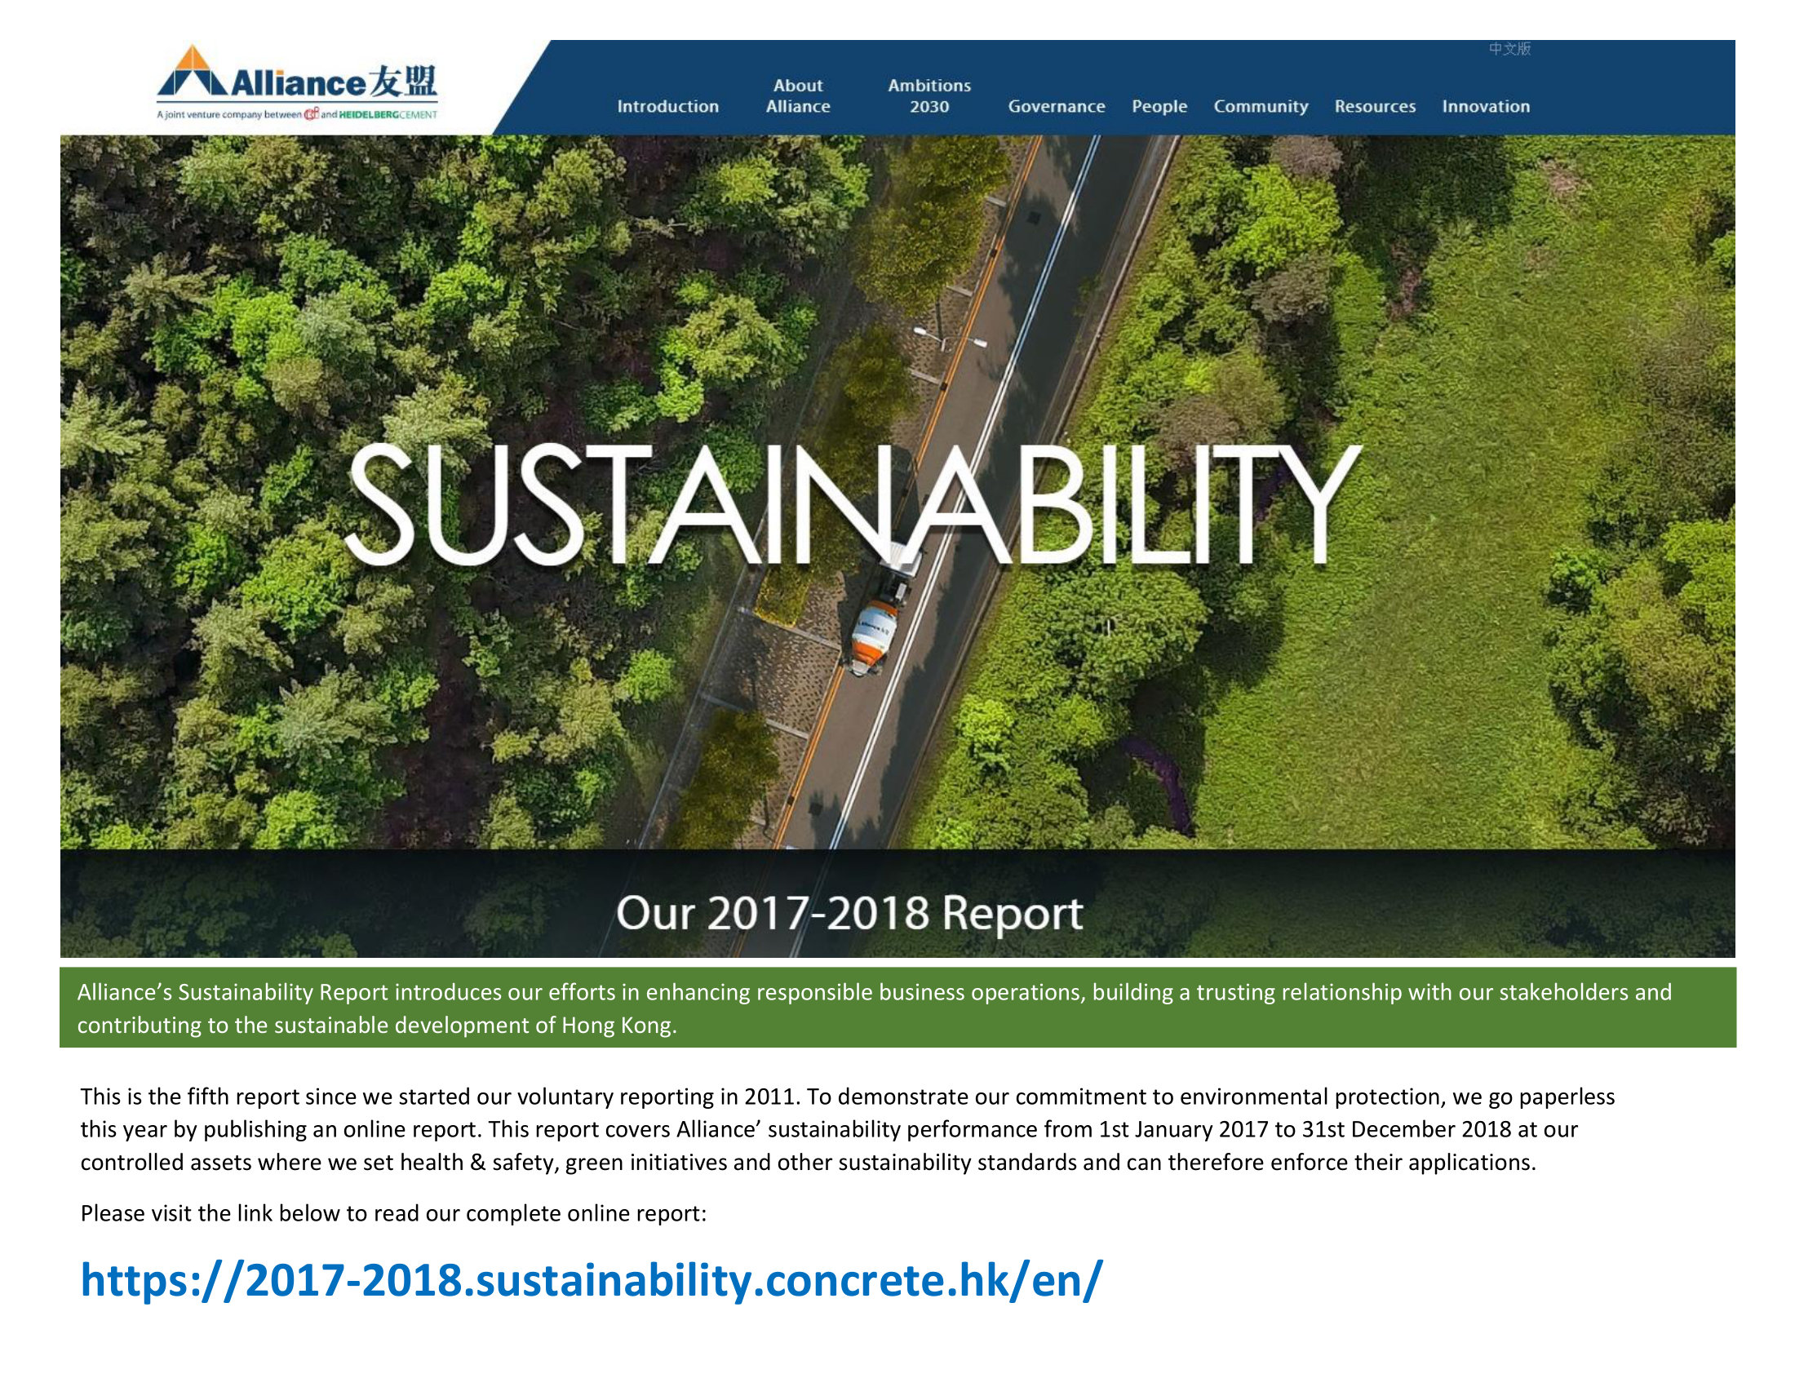Viewport: 1795px width, 1387px height.
Task: Switch language via the 中文版 link
Action: [x=1509, y=49]
